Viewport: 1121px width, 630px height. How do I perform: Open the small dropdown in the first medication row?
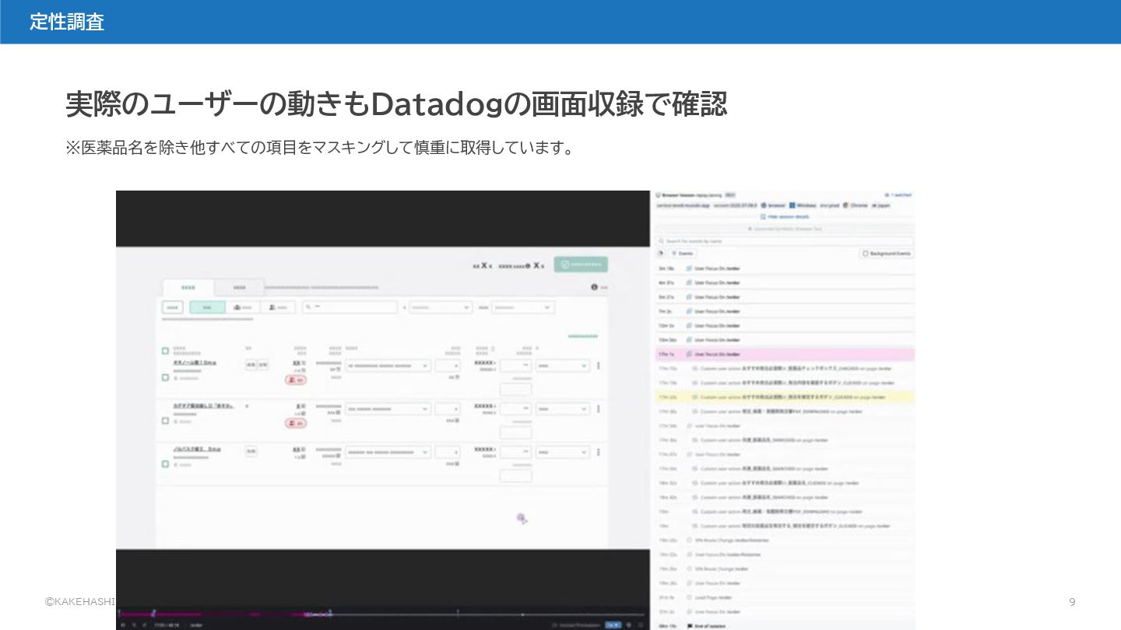(447, 366)
